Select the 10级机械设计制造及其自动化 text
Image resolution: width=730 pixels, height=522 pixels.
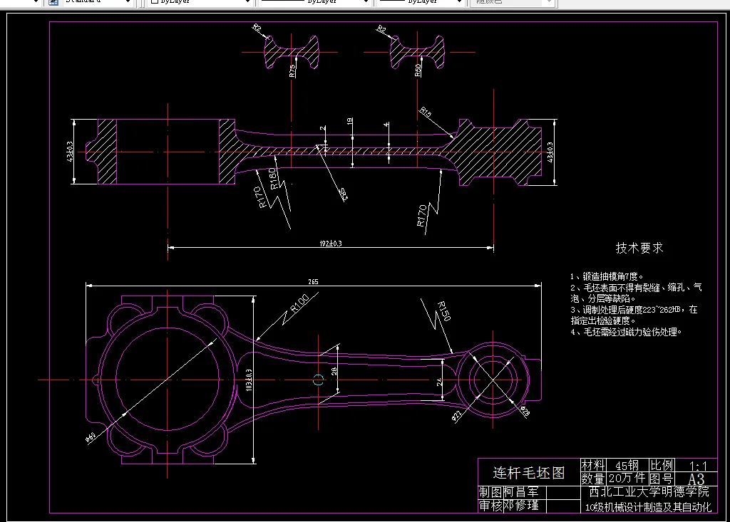point(648,507)
